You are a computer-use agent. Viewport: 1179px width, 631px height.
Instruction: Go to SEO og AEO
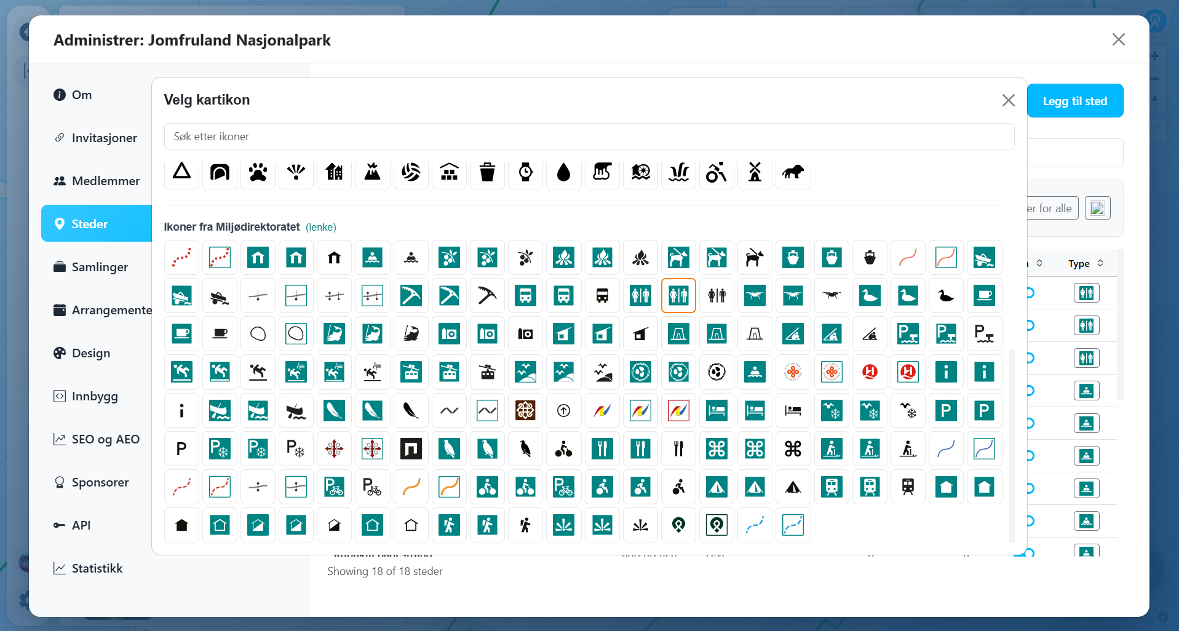coord(97,439)
